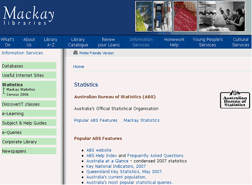Open Australia's current population link
The width and height of the screenshot is (252, 185).
116,177
